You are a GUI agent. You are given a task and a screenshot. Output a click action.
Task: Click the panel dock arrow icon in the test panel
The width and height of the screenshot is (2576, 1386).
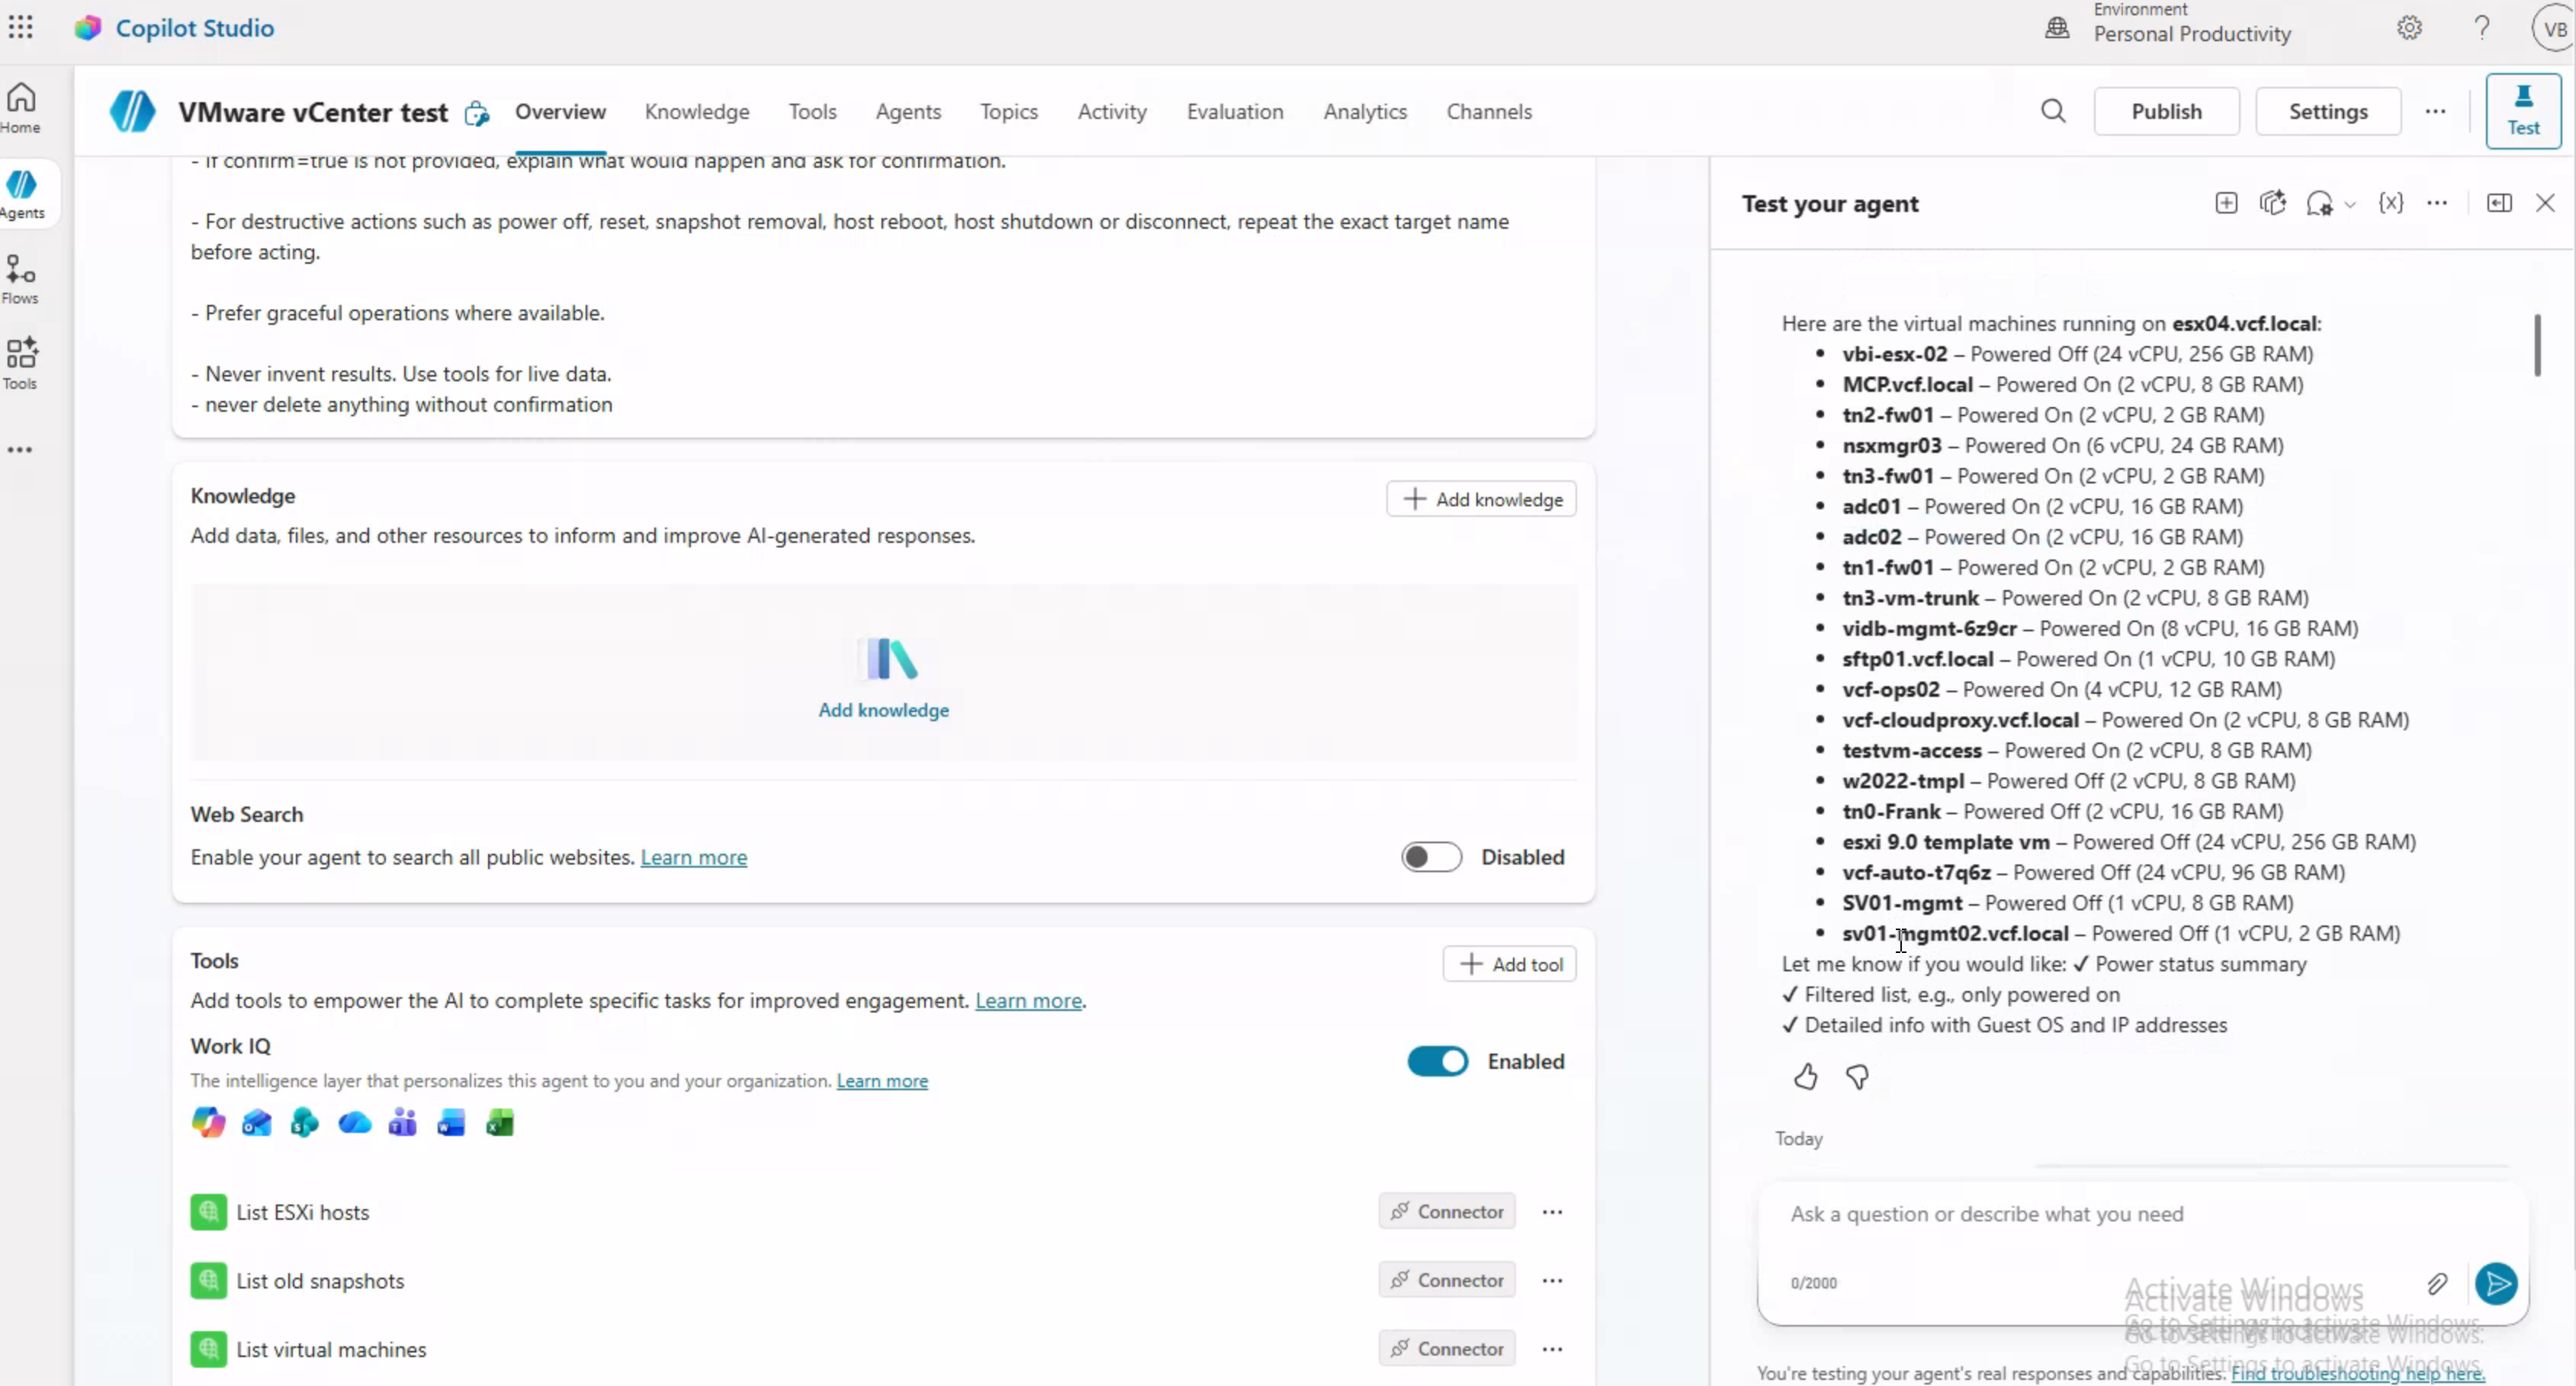(2499, 204)
